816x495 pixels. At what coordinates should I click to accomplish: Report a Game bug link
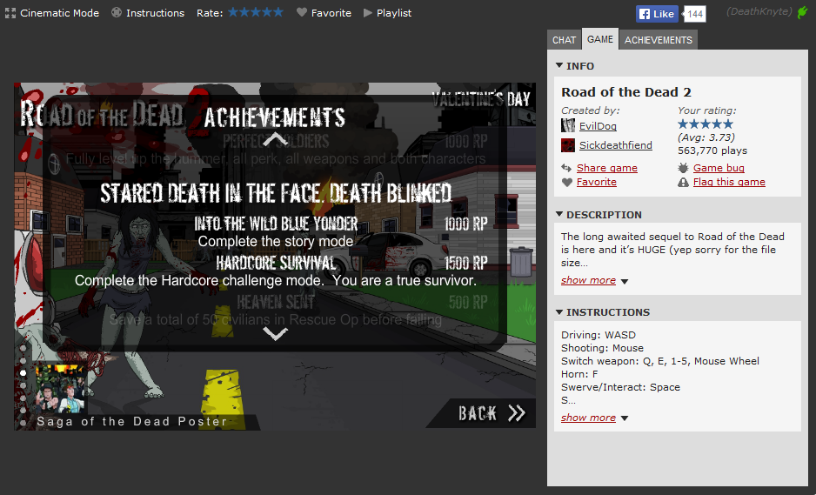click(x=719, y=168)
